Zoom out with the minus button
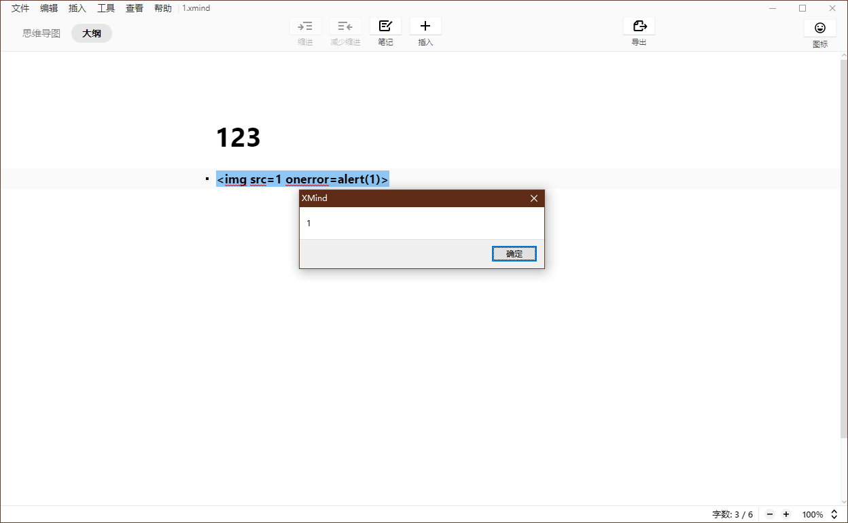This screenshot has width=848, height=523. pyautogui.click(x=769, y=515)
